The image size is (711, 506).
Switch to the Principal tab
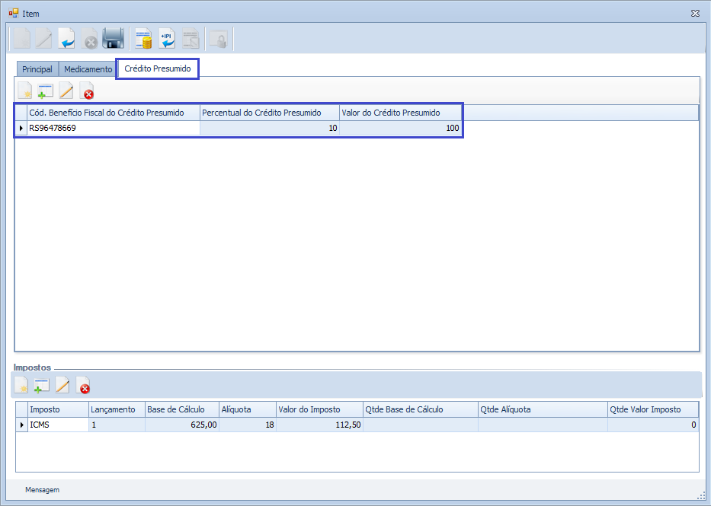pyautogui.click(x=37, y=69)
